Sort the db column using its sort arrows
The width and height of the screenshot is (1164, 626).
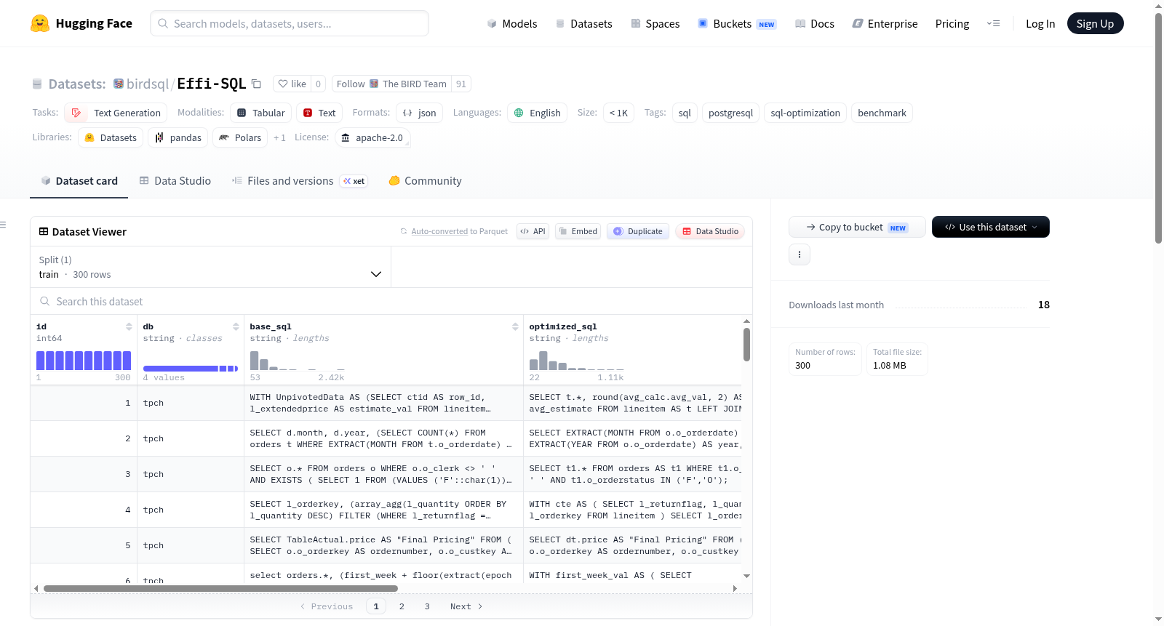236,326
